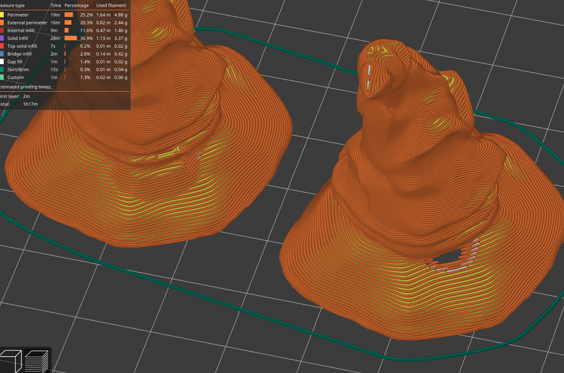Toggle Top solid infill visibility in legend

(x=22, y=46)
